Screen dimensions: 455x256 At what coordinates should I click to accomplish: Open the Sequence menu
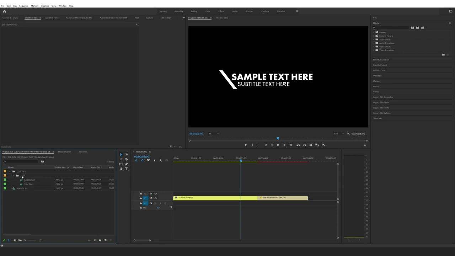pyautogui.click(x=24, y=6)
